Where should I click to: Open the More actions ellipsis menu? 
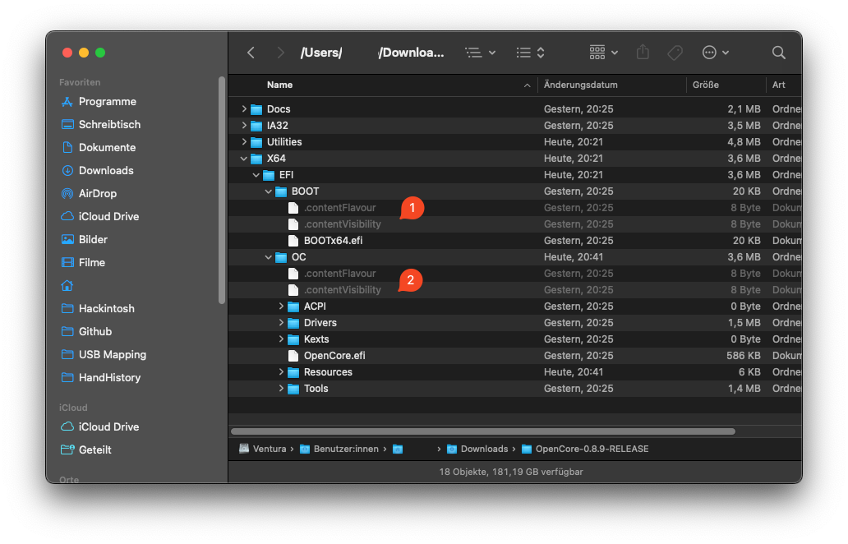click(x=716, y=53)
